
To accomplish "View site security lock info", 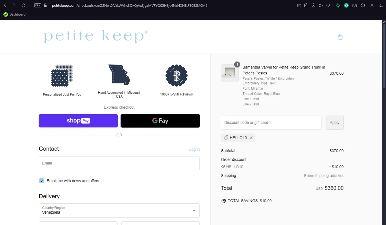I will pyautogui.click(x=45, y=5).
